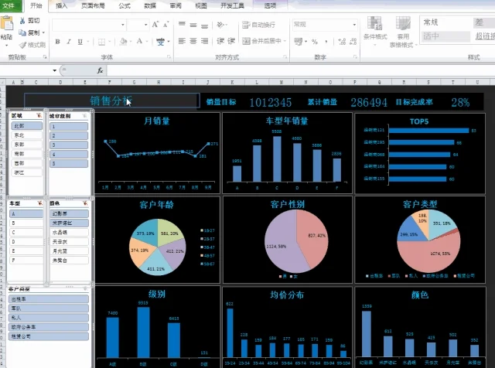Click the percent style icon
This screenshot has width=495, height=368.
(315, 42)
